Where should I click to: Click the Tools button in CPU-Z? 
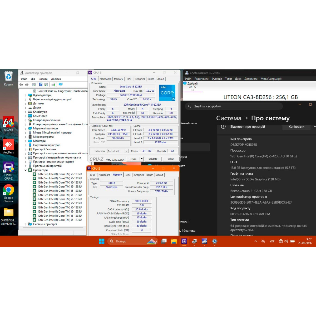(133, 159)
